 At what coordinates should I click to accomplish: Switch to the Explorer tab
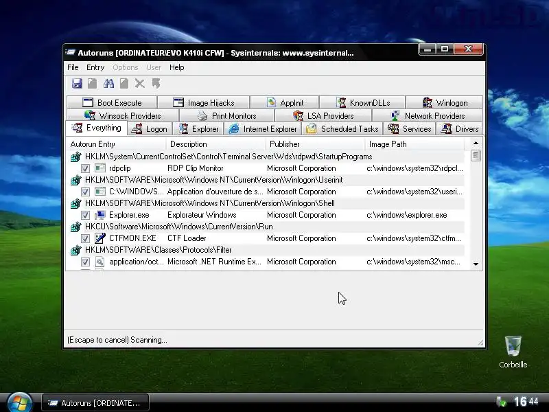(198, 129)
